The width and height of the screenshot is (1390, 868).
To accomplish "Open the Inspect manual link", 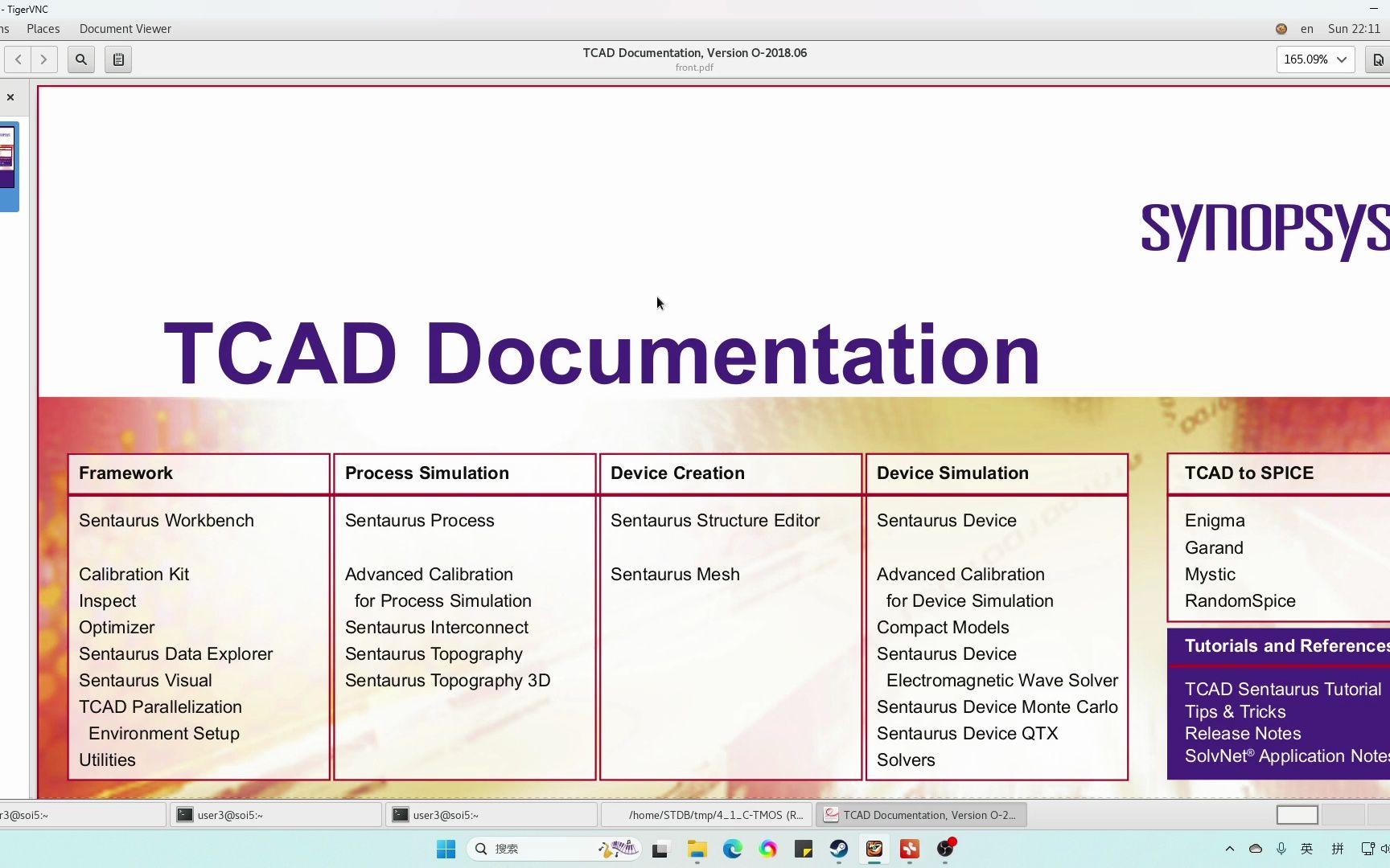I will [x=108, y=601].
